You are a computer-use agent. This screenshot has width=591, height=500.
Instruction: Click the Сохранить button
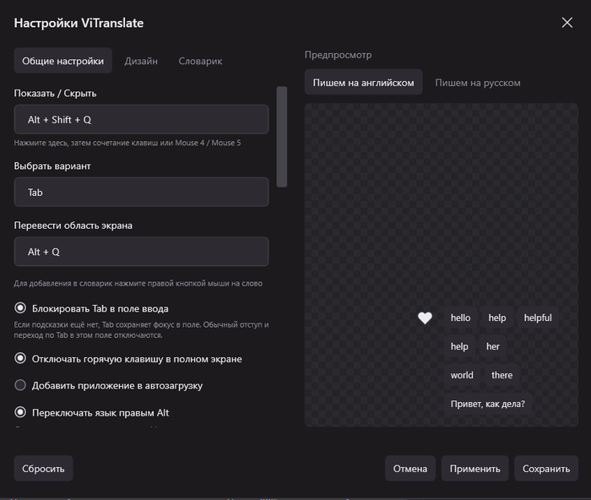[546, 468]
